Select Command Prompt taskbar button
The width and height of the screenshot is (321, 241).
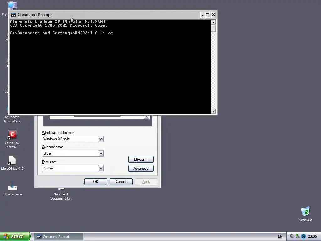coord(58,237)
